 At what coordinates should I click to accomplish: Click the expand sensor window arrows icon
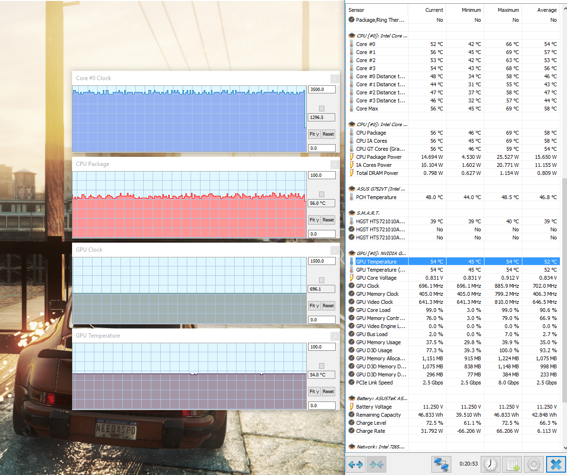pyautogui.click(x=356, y=464)
